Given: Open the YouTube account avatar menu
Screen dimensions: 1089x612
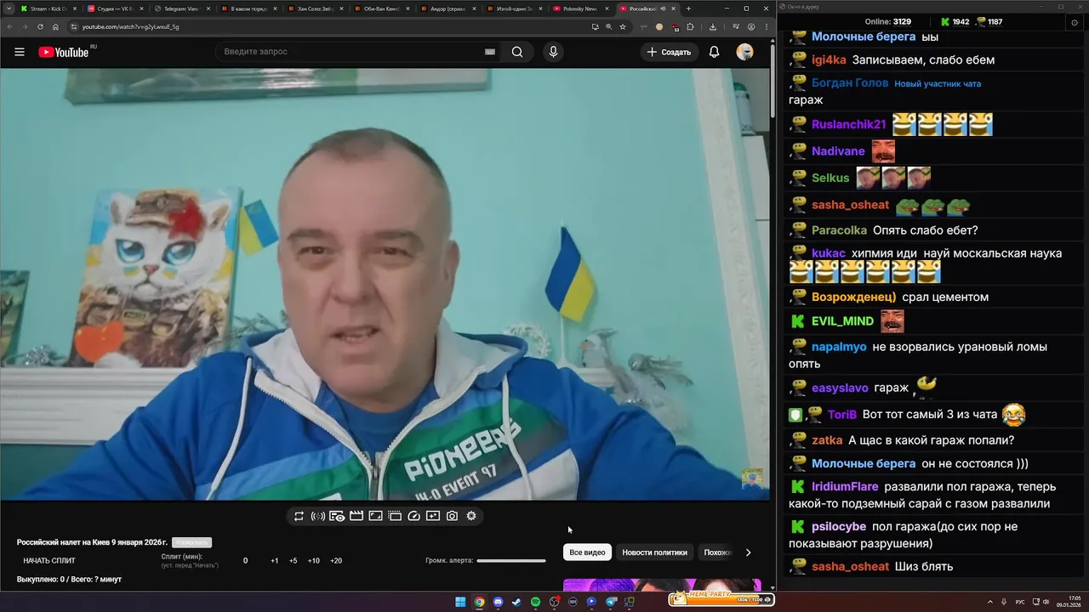Looking at the screenshot, I should [744, 52].
